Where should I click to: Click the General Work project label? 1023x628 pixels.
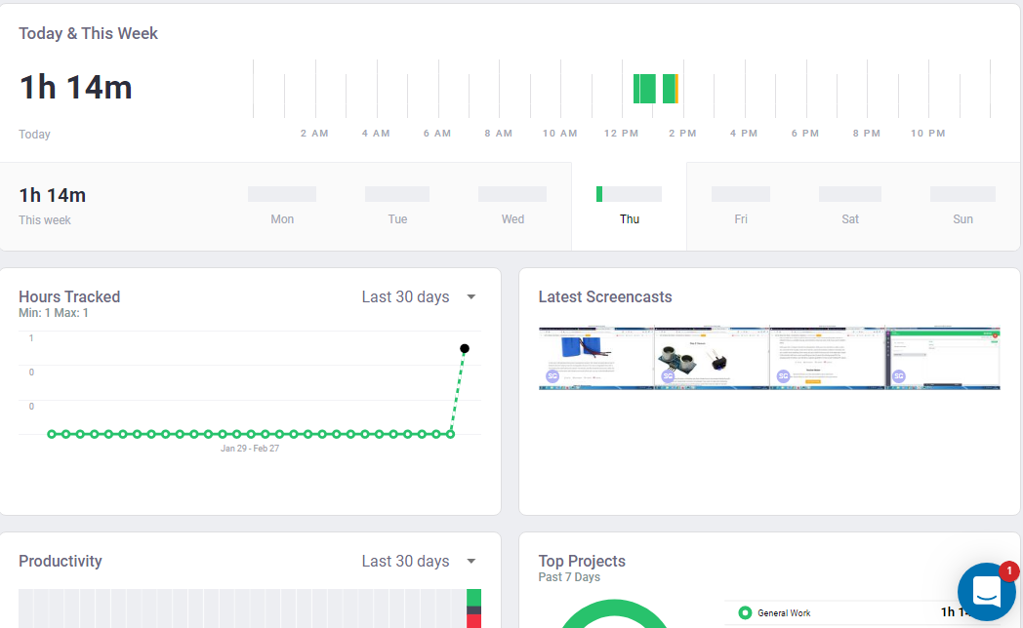pyautogui.click(x=784, y=613)
